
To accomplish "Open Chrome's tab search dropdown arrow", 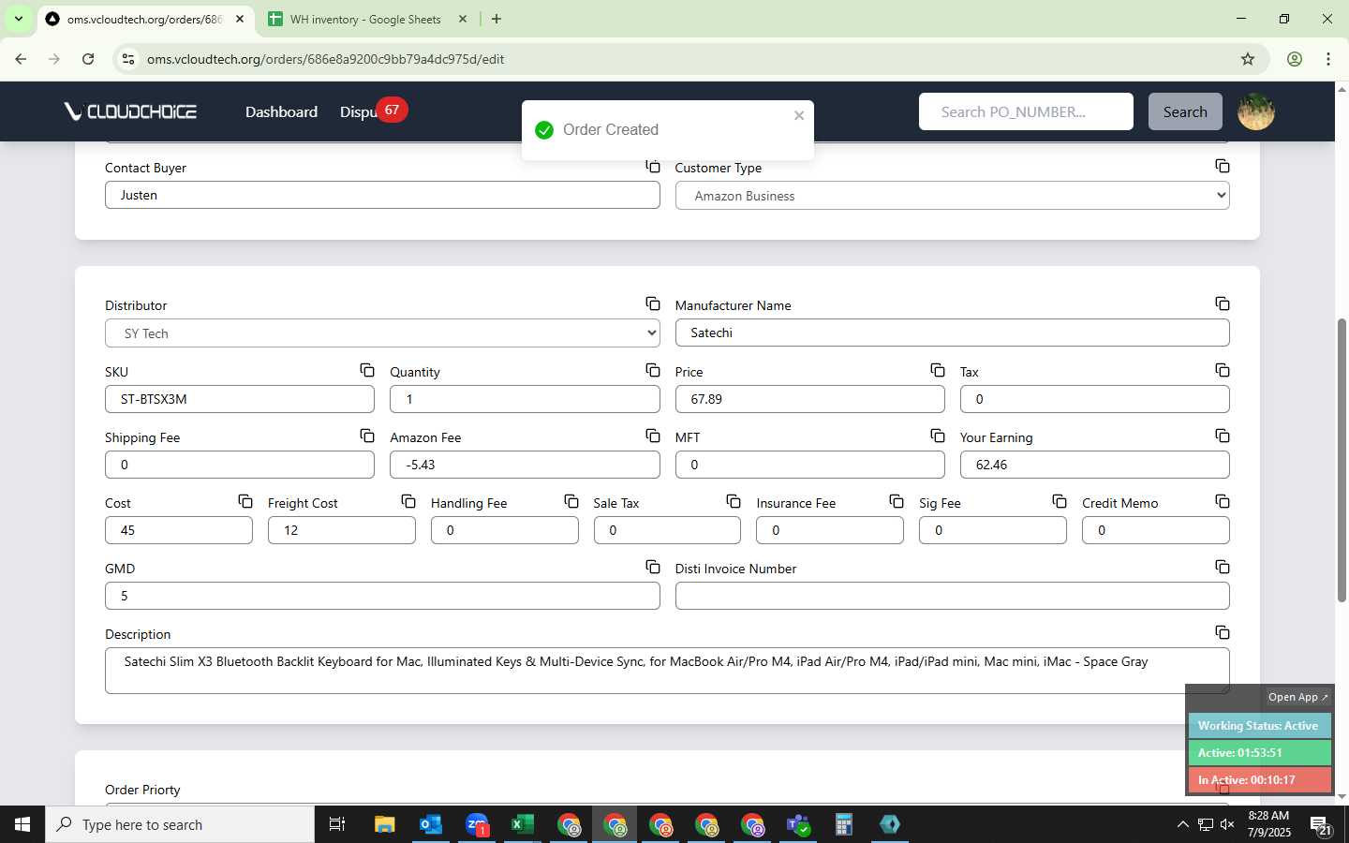I will (18, 19).
